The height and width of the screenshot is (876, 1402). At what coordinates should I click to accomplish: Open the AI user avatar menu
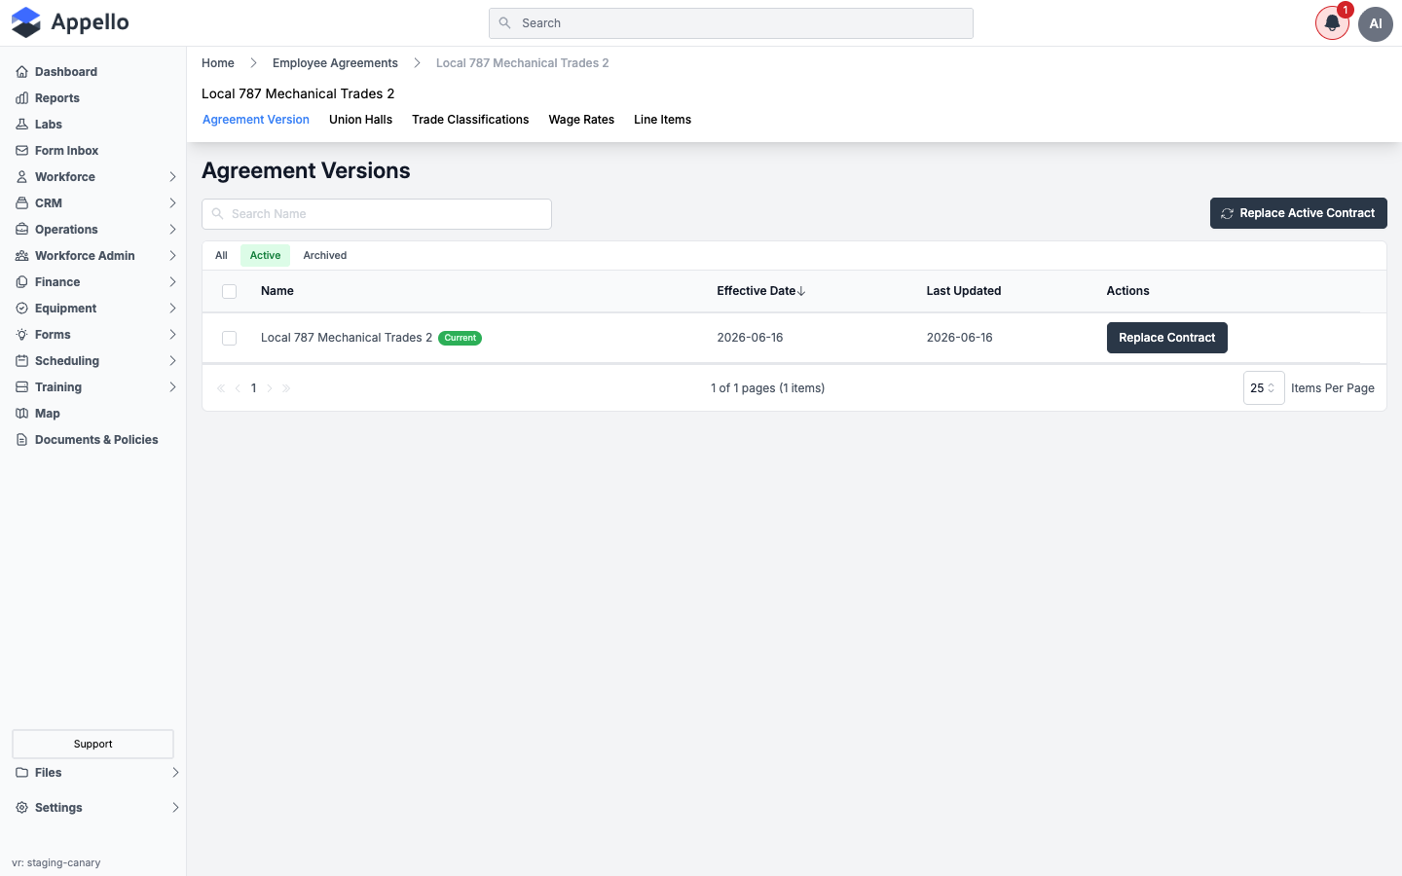coord(1376,23)
